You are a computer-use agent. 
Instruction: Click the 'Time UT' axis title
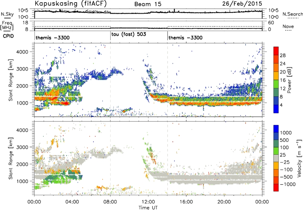click(148, 208)
